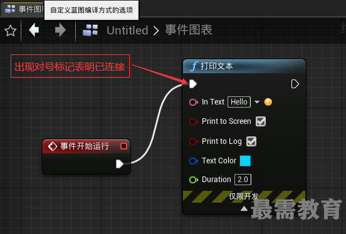Click the Text Color blue input pin
346x234 pixels.
point(194,161)
